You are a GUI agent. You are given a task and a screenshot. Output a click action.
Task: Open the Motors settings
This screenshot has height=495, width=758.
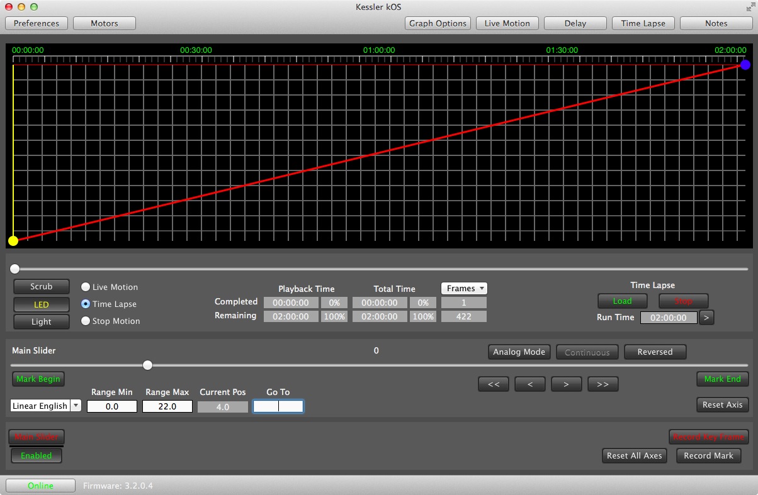click(x=105, y=23)
